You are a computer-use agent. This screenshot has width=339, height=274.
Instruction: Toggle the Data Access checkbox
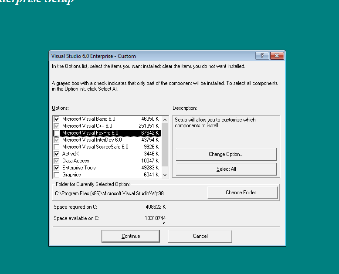[x=57, y=161]
